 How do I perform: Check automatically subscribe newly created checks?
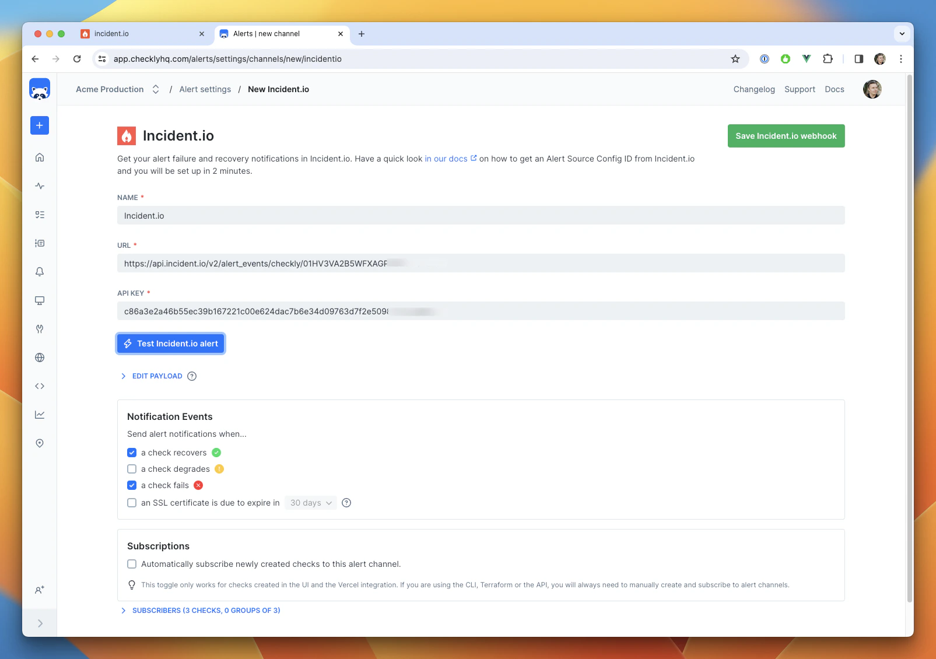click(132, 563)
